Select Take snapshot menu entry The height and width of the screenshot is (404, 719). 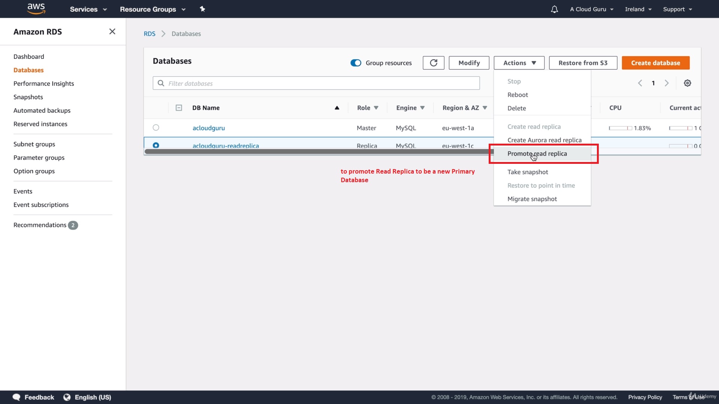pos(528,172)
